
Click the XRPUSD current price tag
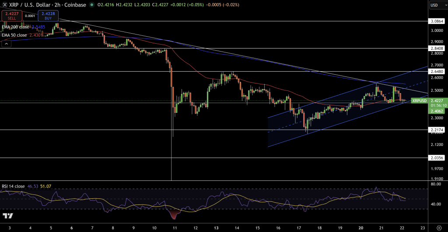click(x=419, y=100)
